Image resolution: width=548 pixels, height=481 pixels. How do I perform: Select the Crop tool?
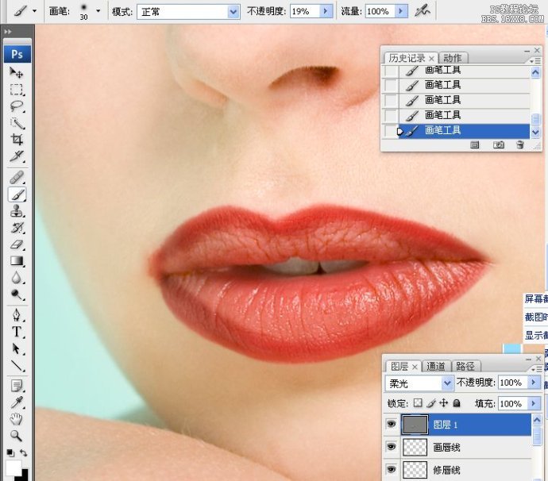tap(16, 140)
